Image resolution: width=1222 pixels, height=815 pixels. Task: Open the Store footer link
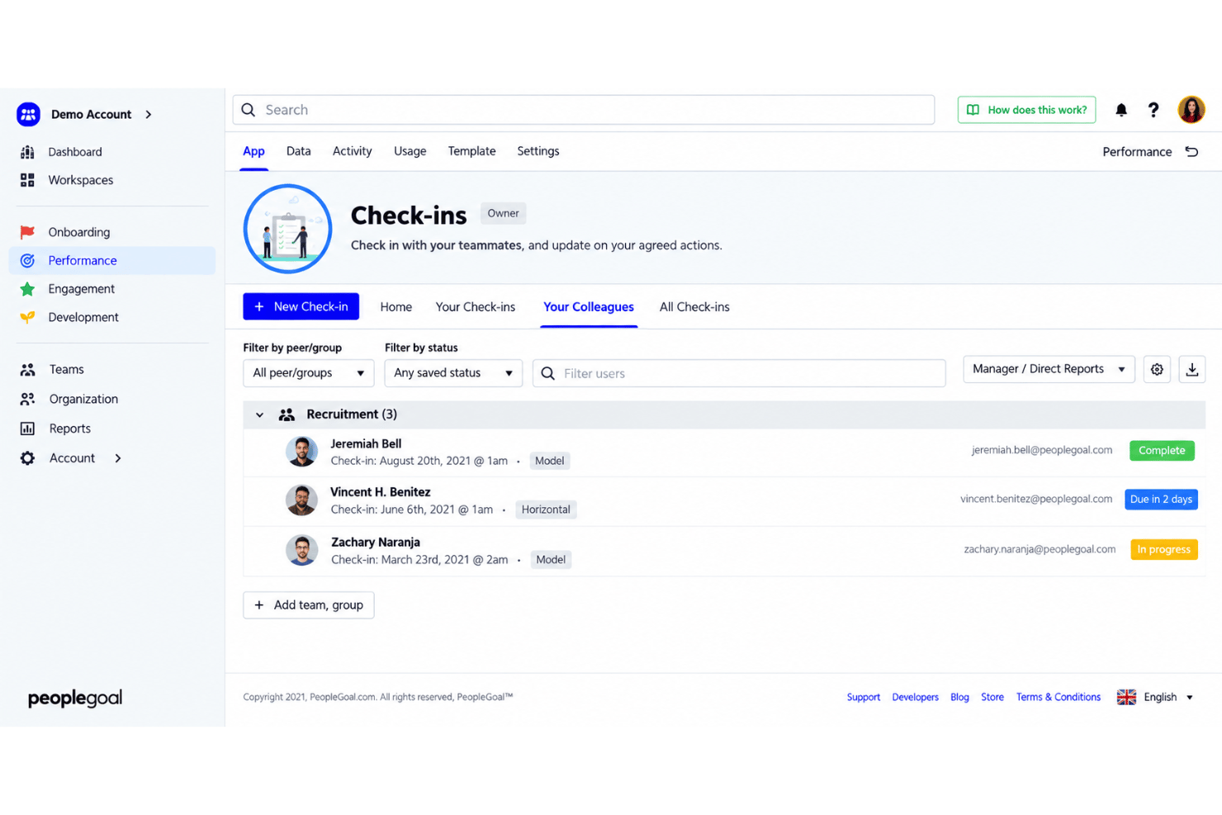(992, 698)
